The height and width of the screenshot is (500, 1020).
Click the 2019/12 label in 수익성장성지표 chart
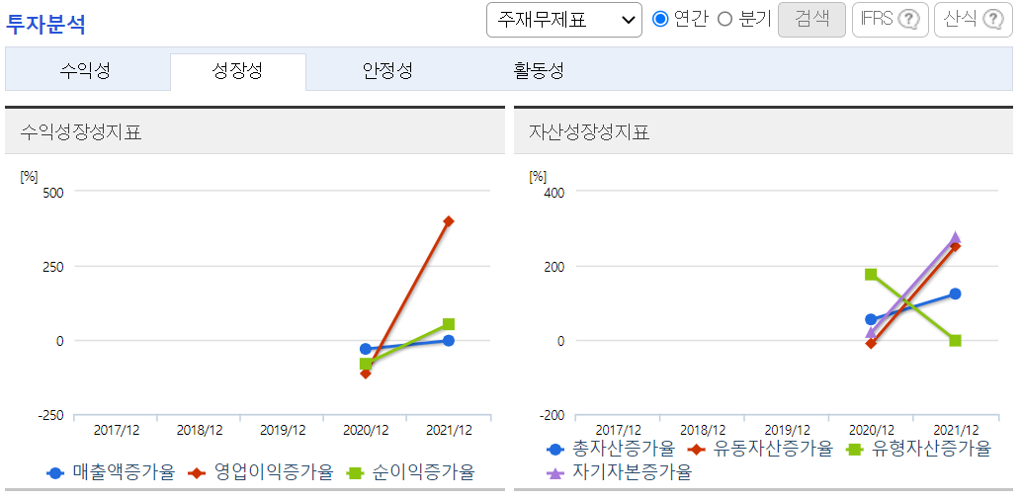click(283, 430)
